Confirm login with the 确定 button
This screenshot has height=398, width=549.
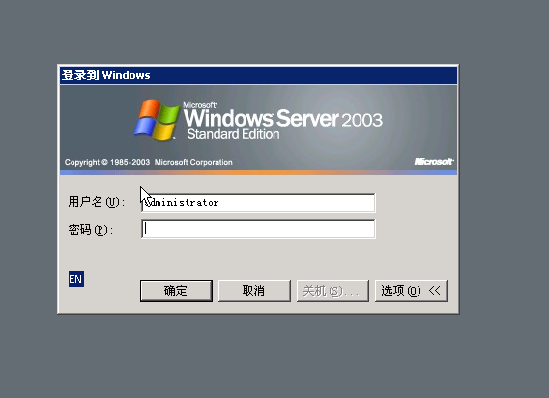176,291
